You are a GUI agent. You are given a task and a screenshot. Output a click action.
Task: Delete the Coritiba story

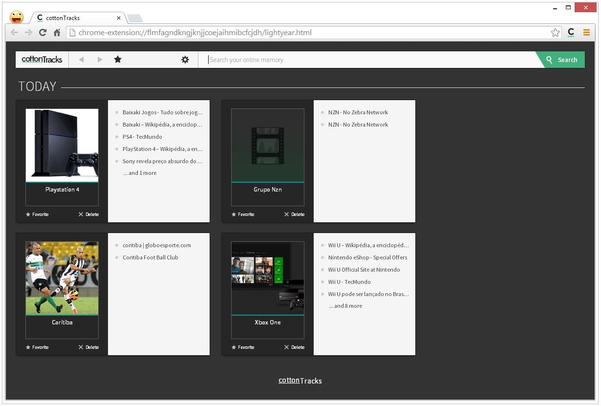[88, 347]
